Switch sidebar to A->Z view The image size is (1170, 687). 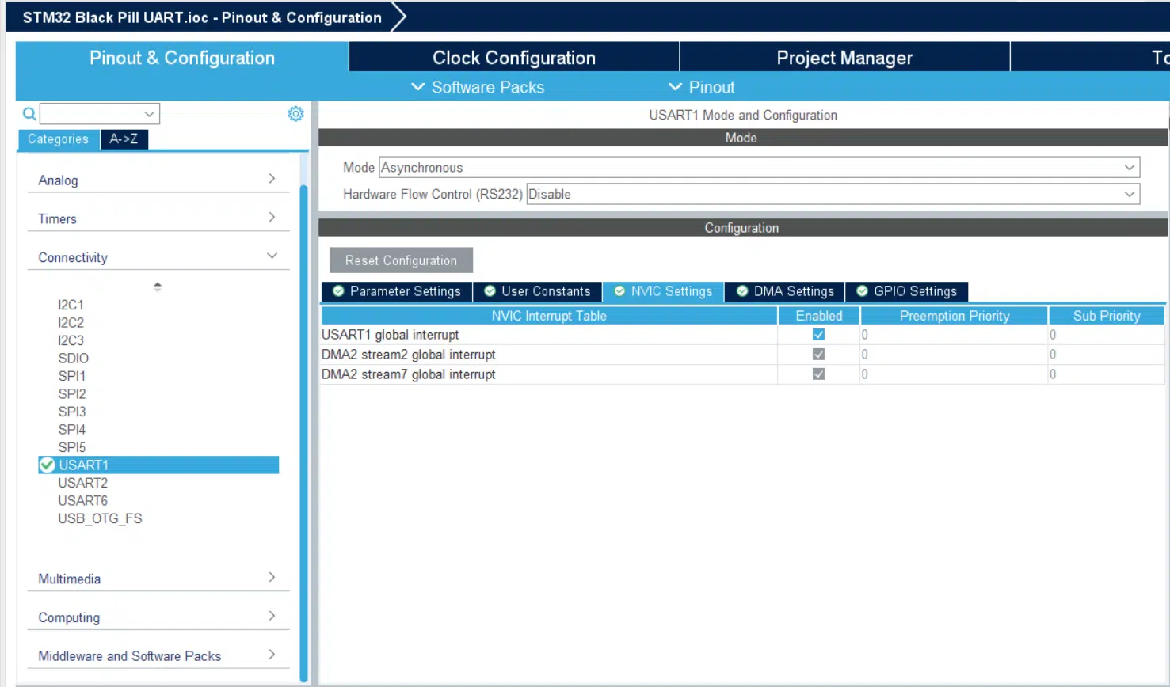click(x=124, y=139)
